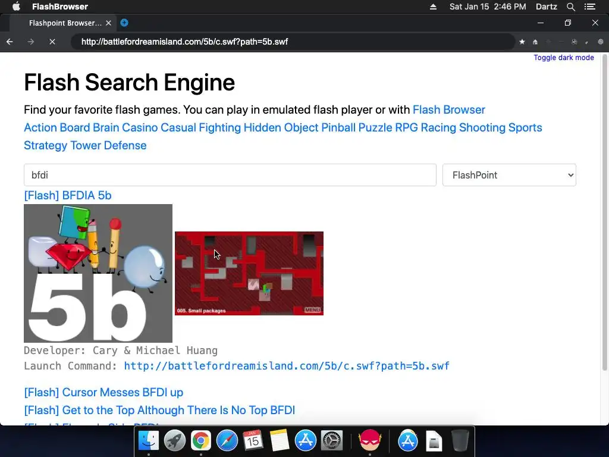Select the RPG category link
The image size is (609, 457).
point(406,127)
